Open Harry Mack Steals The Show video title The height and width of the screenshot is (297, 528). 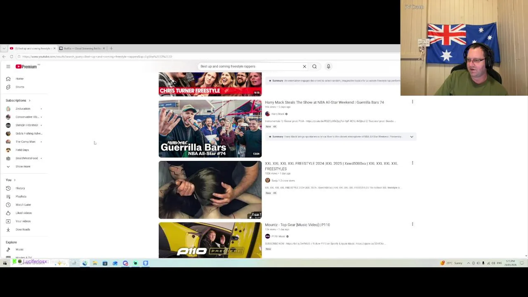click(x=324, y=102)
